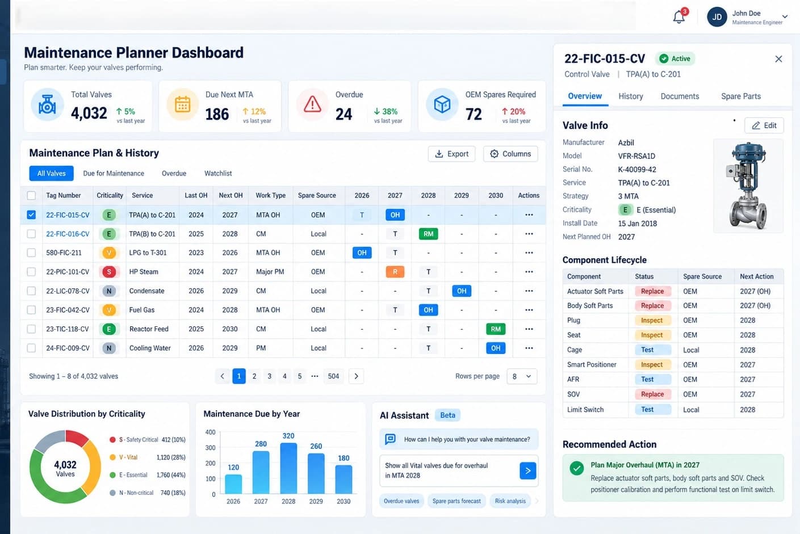Click the 2028 bar in Maintenance Due chart
Image resolution: width=800 pixels, height=534 pixels.
pyautogui.click(x=288, y=468)
